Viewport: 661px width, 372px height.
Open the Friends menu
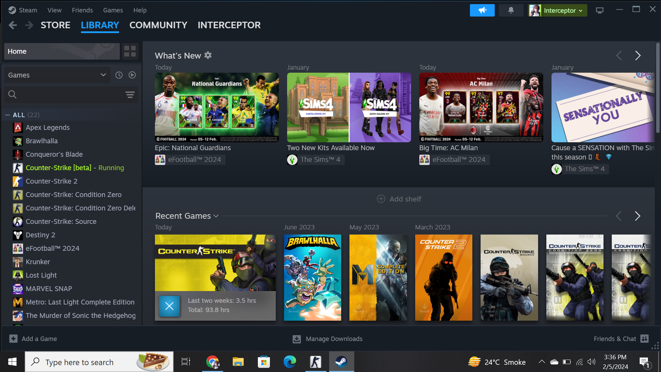[82, 10]
